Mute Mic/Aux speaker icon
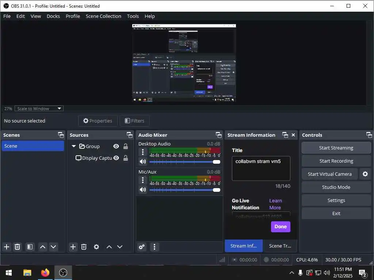The width and height of the screenshot is (374, 280). click(x=143, y=190)
